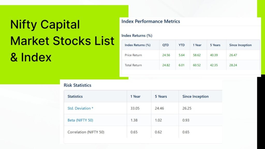
Task: Select the QTD column header
Action: tap(165, 45)
